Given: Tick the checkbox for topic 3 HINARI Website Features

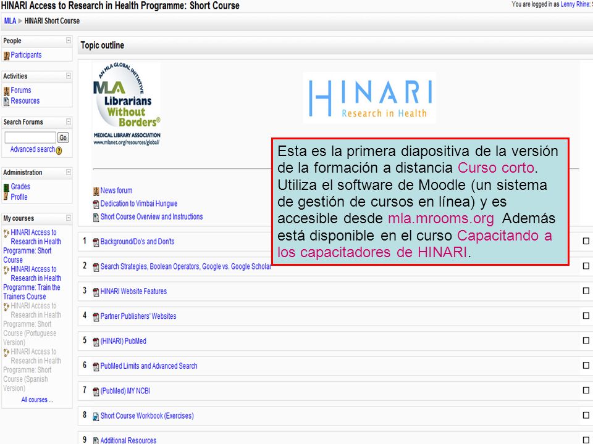Looking at the screenshot, I should (586, 290).
